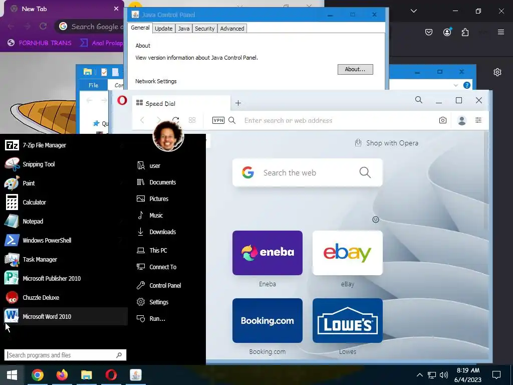Open Chrome from the taskbar
The image size is (513, 385).
pyautogui.click(x=38, y=375)
